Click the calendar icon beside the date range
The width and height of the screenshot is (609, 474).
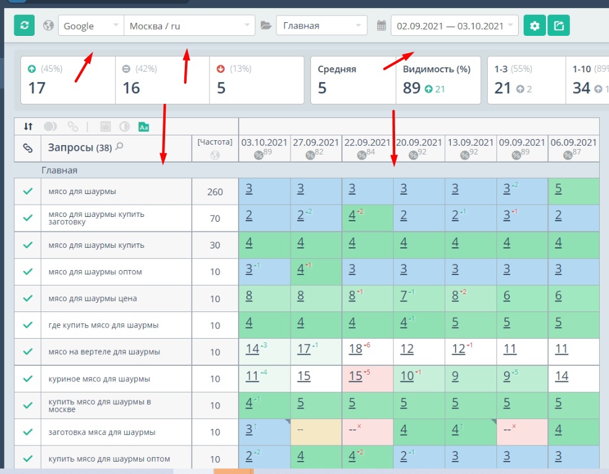click(x=381, y=25)
